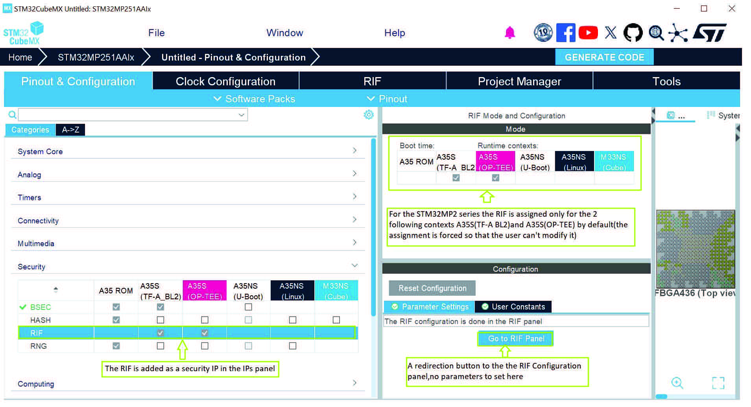Image resolution: width=751 pixels, height=407 pixels.
Task: Open the Facebook page icon
Action: click(x=566, y=33)
